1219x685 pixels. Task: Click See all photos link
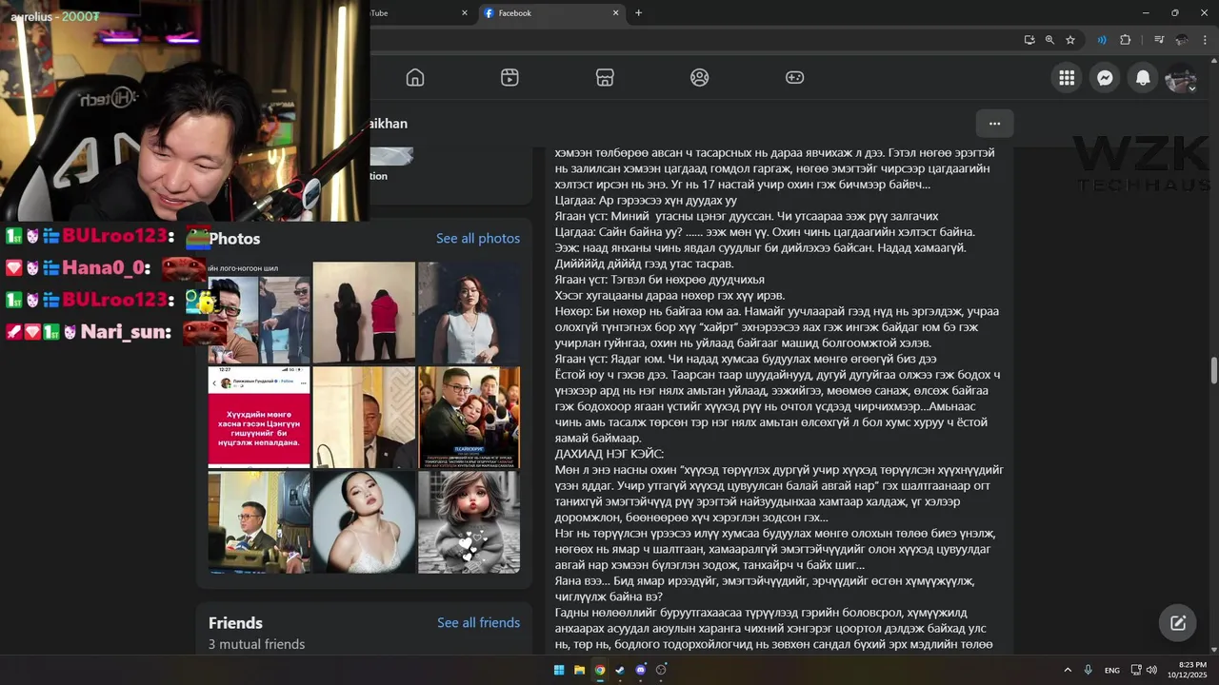click(x=478, y=239)
